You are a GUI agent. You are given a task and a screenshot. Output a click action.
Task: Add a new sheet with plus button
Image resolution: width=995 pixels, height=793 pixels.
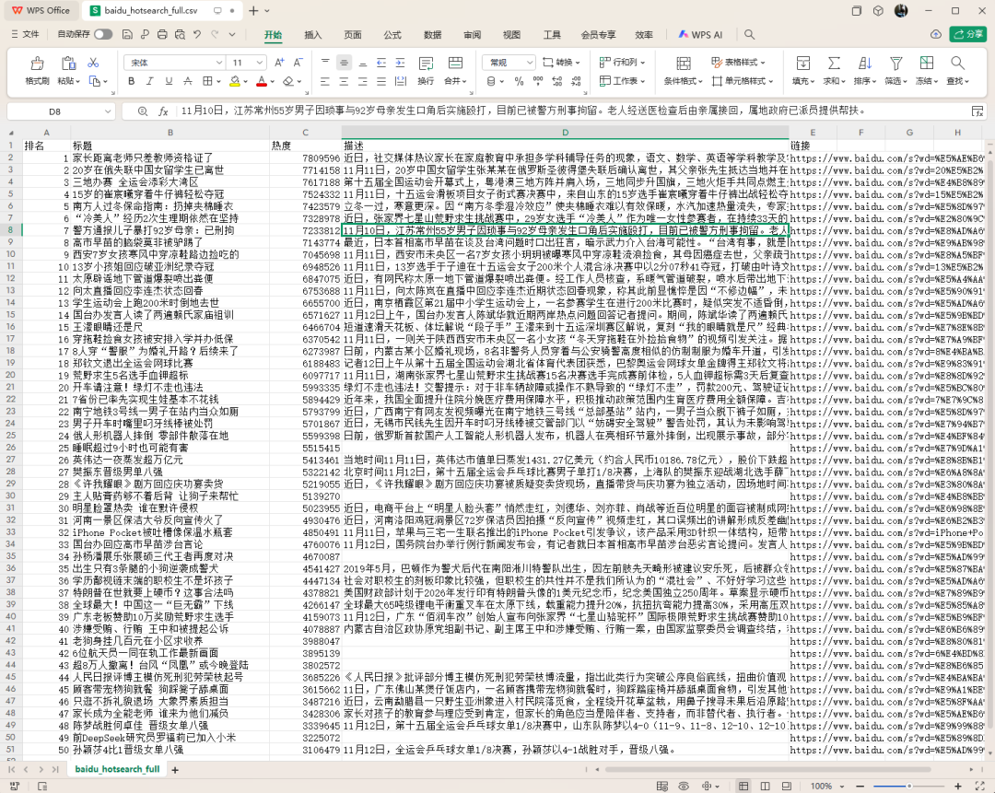pos(175,770)
